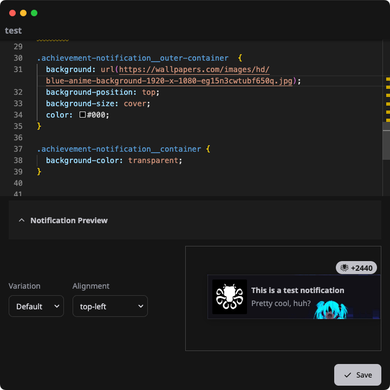Select the test tab title

(x=14, y=31)
